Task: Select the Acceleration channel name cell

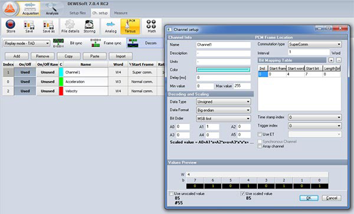Action: tap(86, 81)
